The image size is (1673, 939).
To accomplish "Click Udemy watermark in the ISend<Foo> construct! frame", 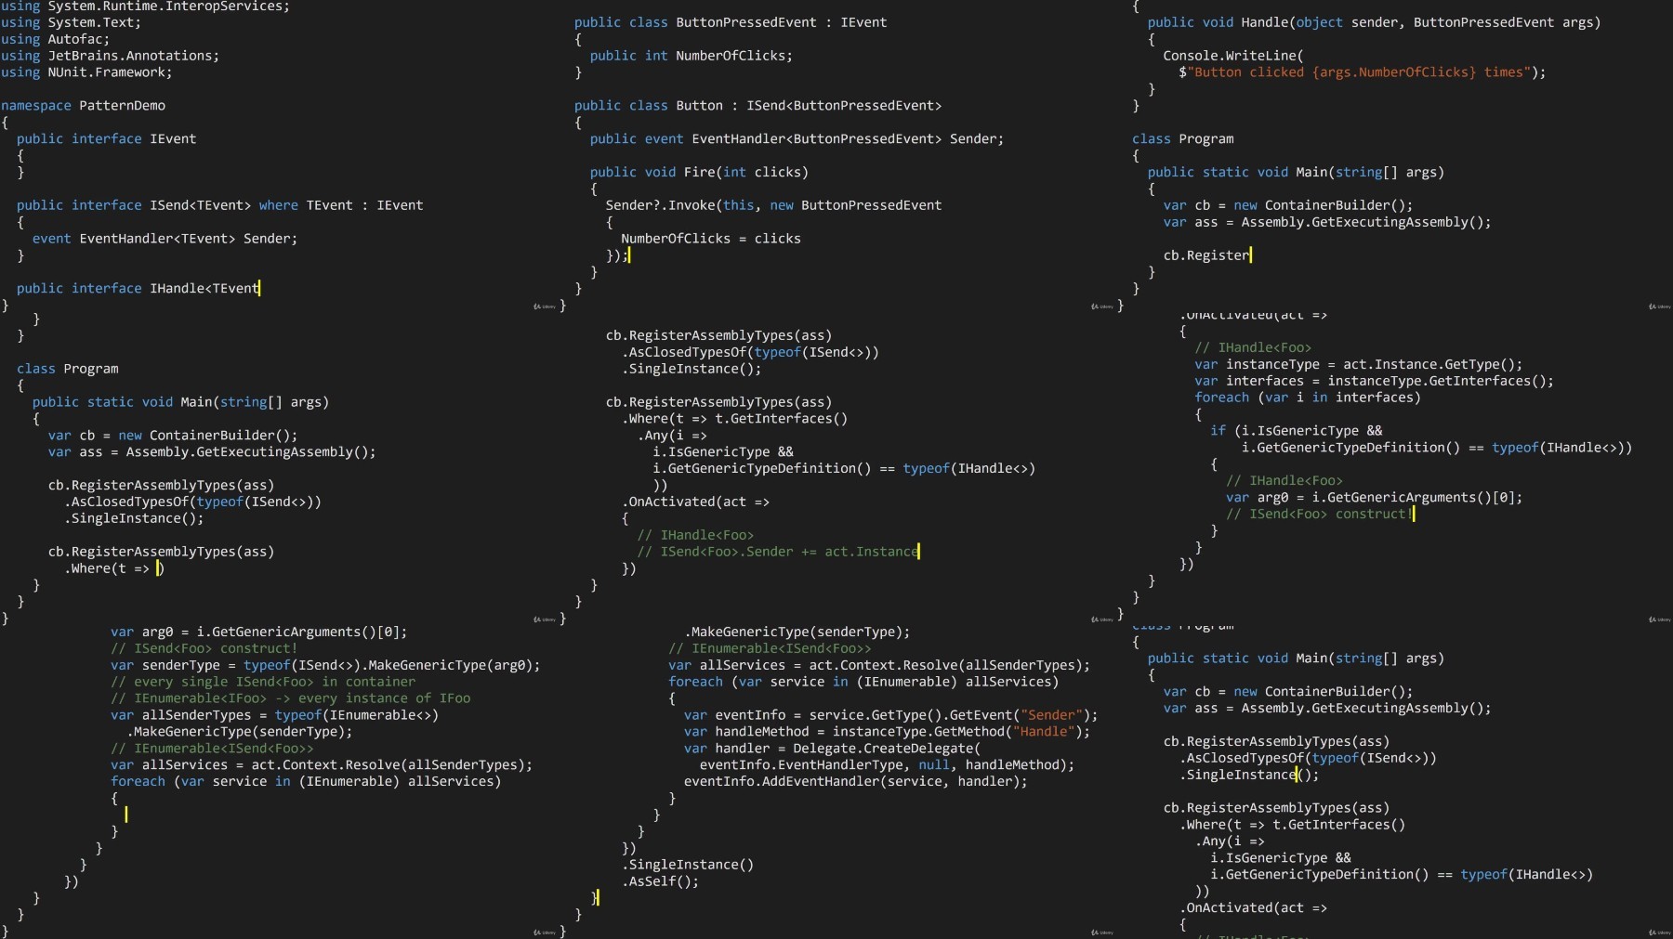I will [x=1660, y=619].
